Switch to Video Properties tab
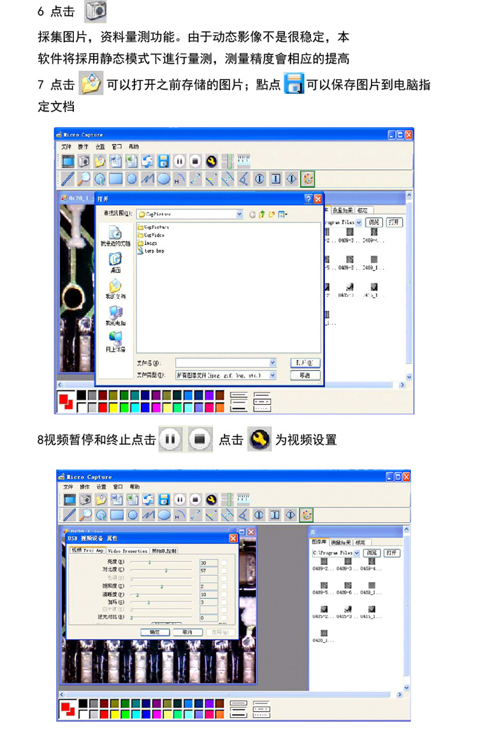The height and width of the screenshot is (734, 478). click(127, 551)
